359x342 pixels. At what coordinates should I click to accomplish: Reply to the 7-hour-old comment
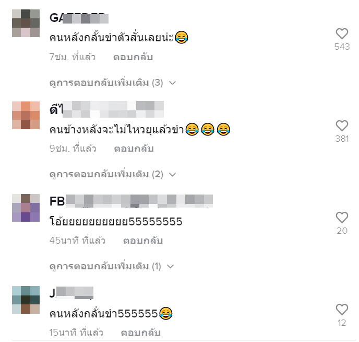[133, 57]
